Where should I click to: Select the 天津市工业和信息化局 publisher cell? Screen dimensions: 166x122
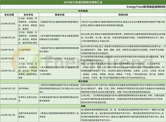coord(28,99)
